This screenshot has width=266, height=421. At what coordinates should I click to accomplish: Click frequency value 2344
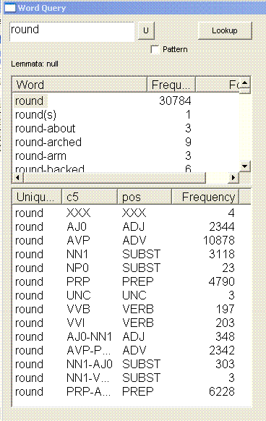(x=222, y=226)
